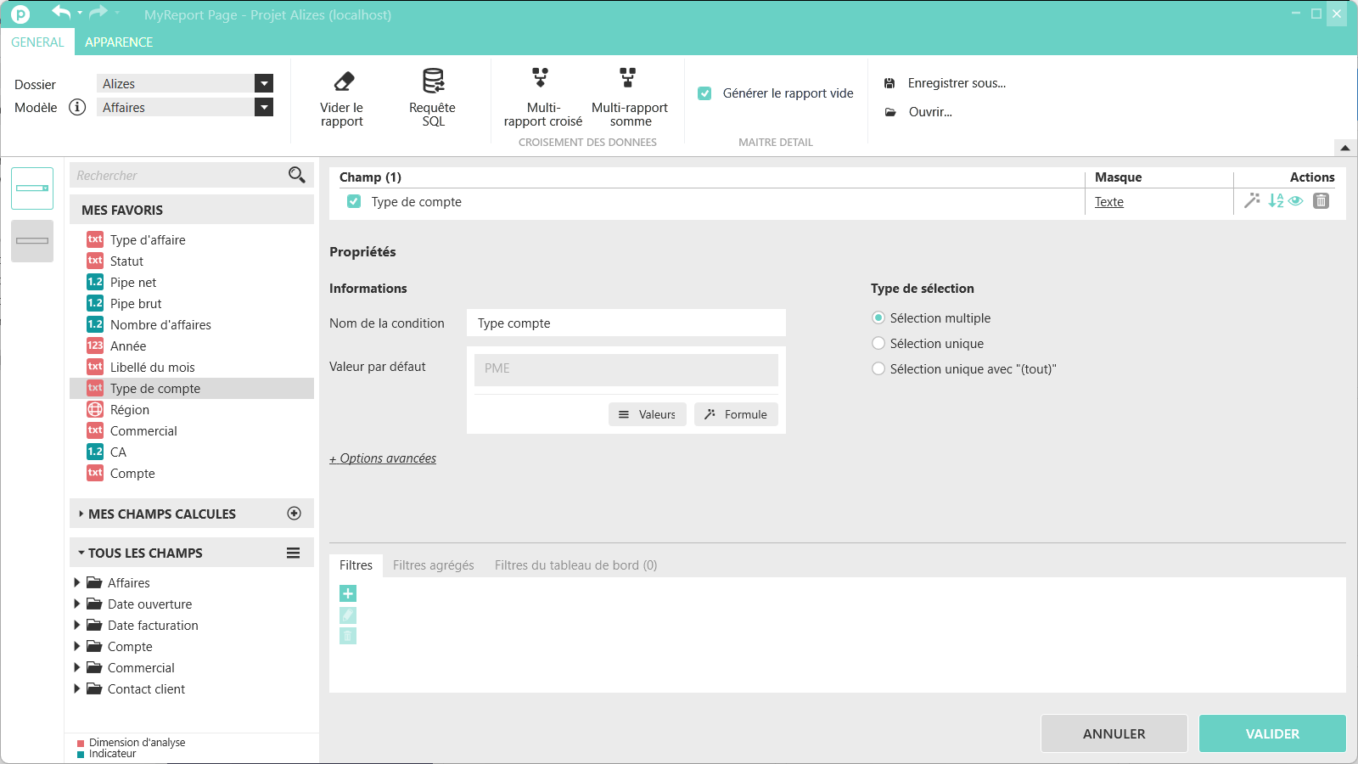Open the Options avancées link

383,458
